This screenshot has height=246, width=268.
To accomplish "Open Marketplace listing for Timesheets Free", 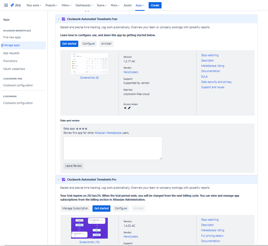I will [213, 66].
